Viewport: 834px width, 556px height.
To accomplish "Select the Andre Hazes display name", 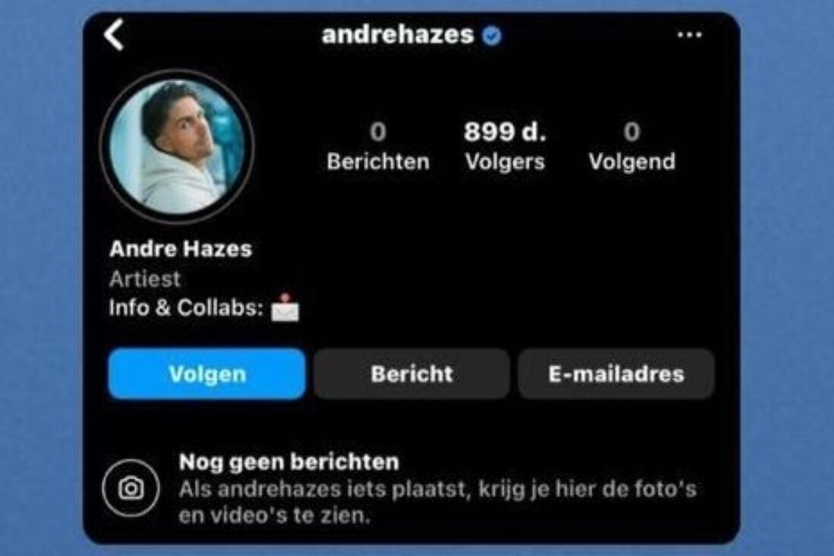I will [x=180, y=248].
